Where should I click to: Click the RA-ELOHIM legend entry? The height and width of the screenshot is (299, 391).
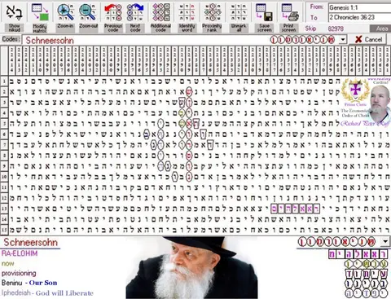20,253
